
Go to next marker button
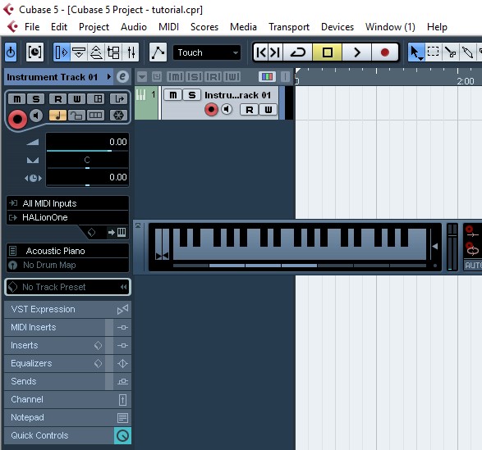coord(275,52)
